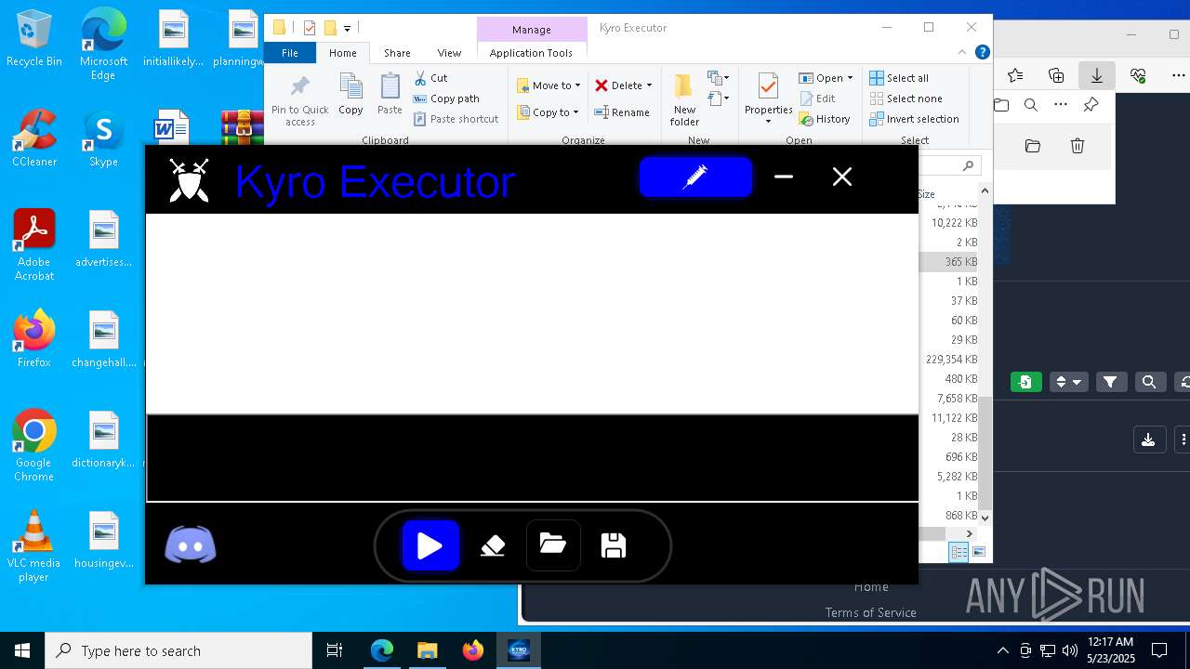Open a script file with the folder icon
This screenshot has height=669, width=1190.
(x=553, y=544)
